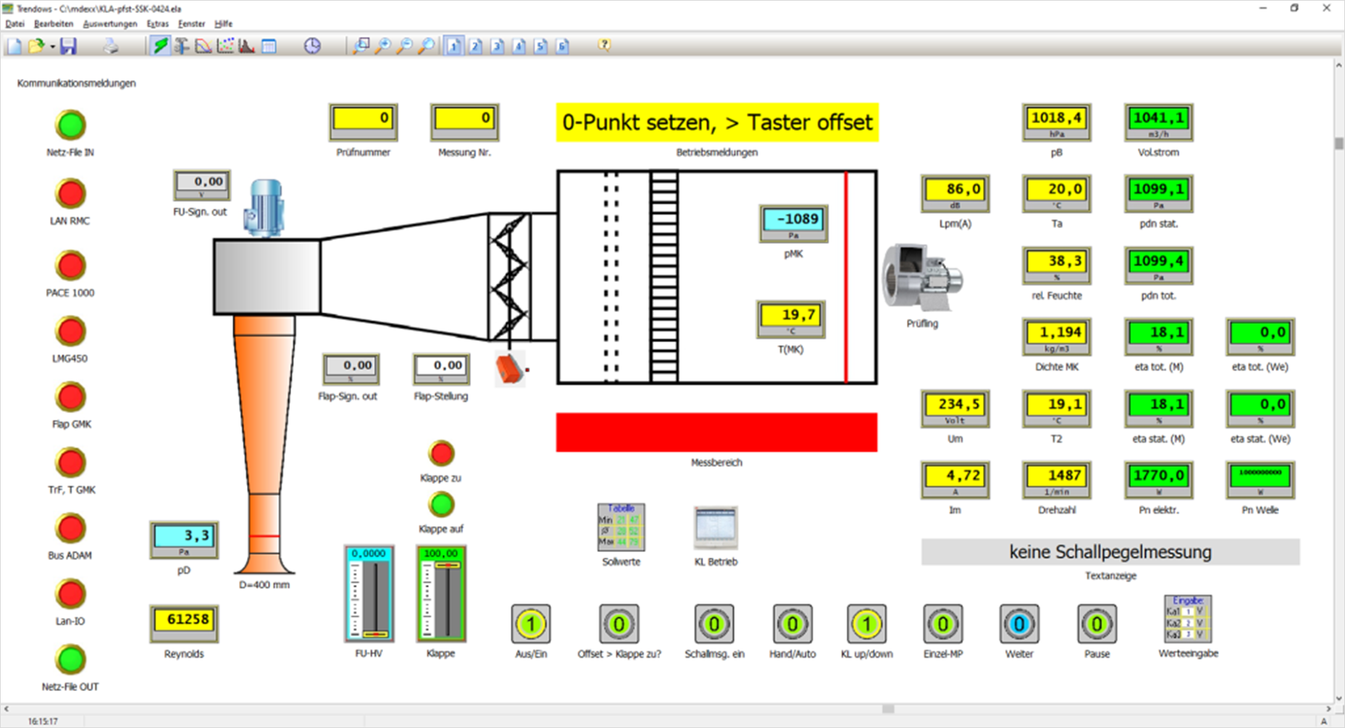1345x728 pixels.
Task: Open the KL Betrieb window icon
Action: (716, 528)
